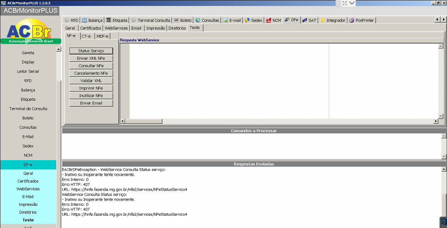Viewport: 447px width, 228px height.
Task: Expand the chevron-down overlay in title bar
Action: click(x=352, y=3)
